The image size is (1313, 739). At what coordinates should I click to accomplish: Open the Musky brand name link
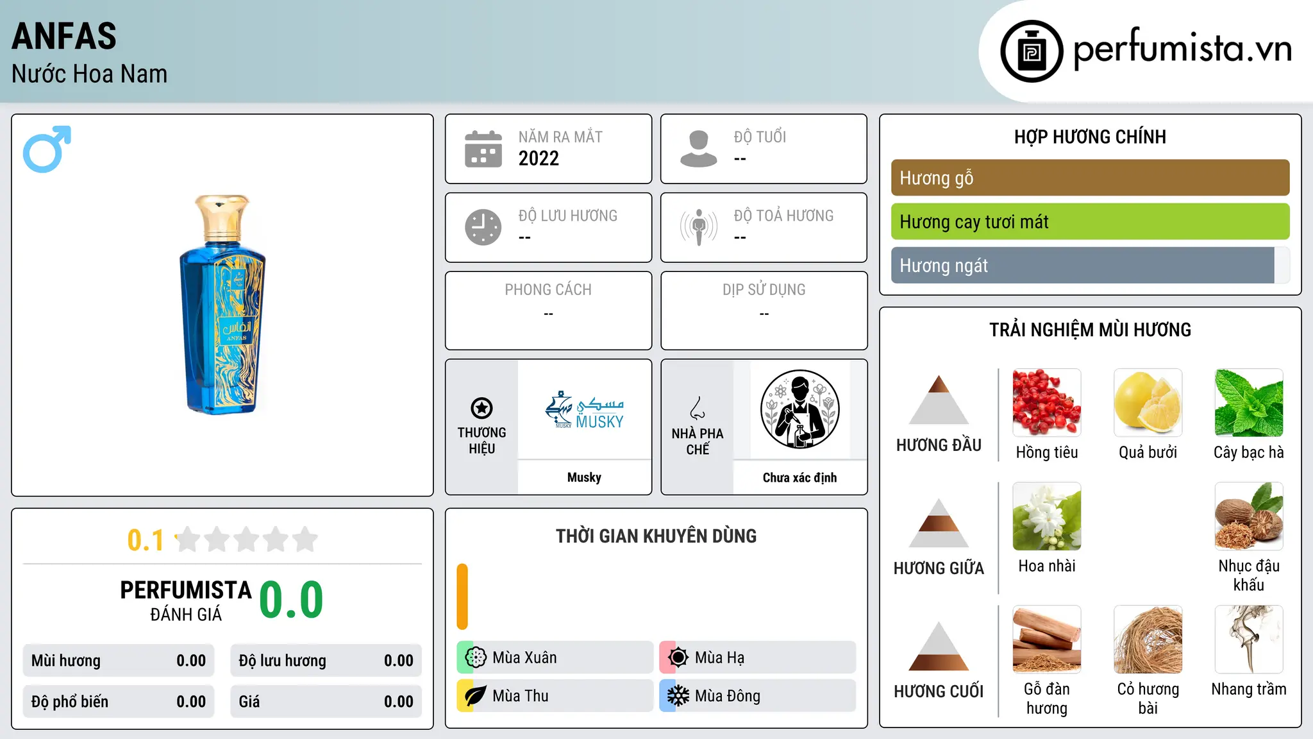(x=584, y=477)
